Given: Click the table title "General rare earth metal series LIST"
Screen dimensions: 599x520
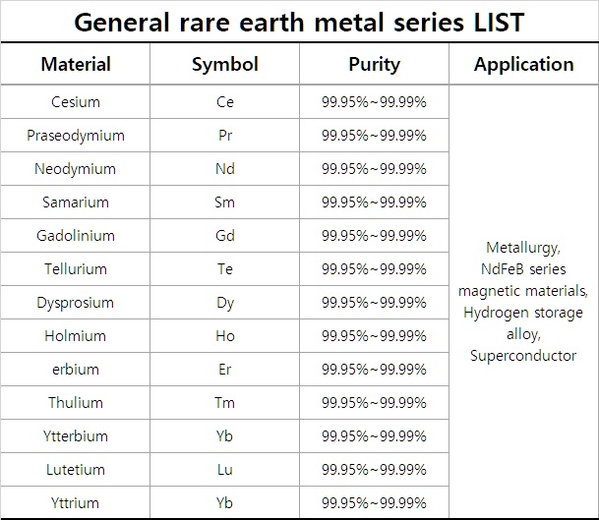Looking at the screenshot, I should (x=299, y=20).
